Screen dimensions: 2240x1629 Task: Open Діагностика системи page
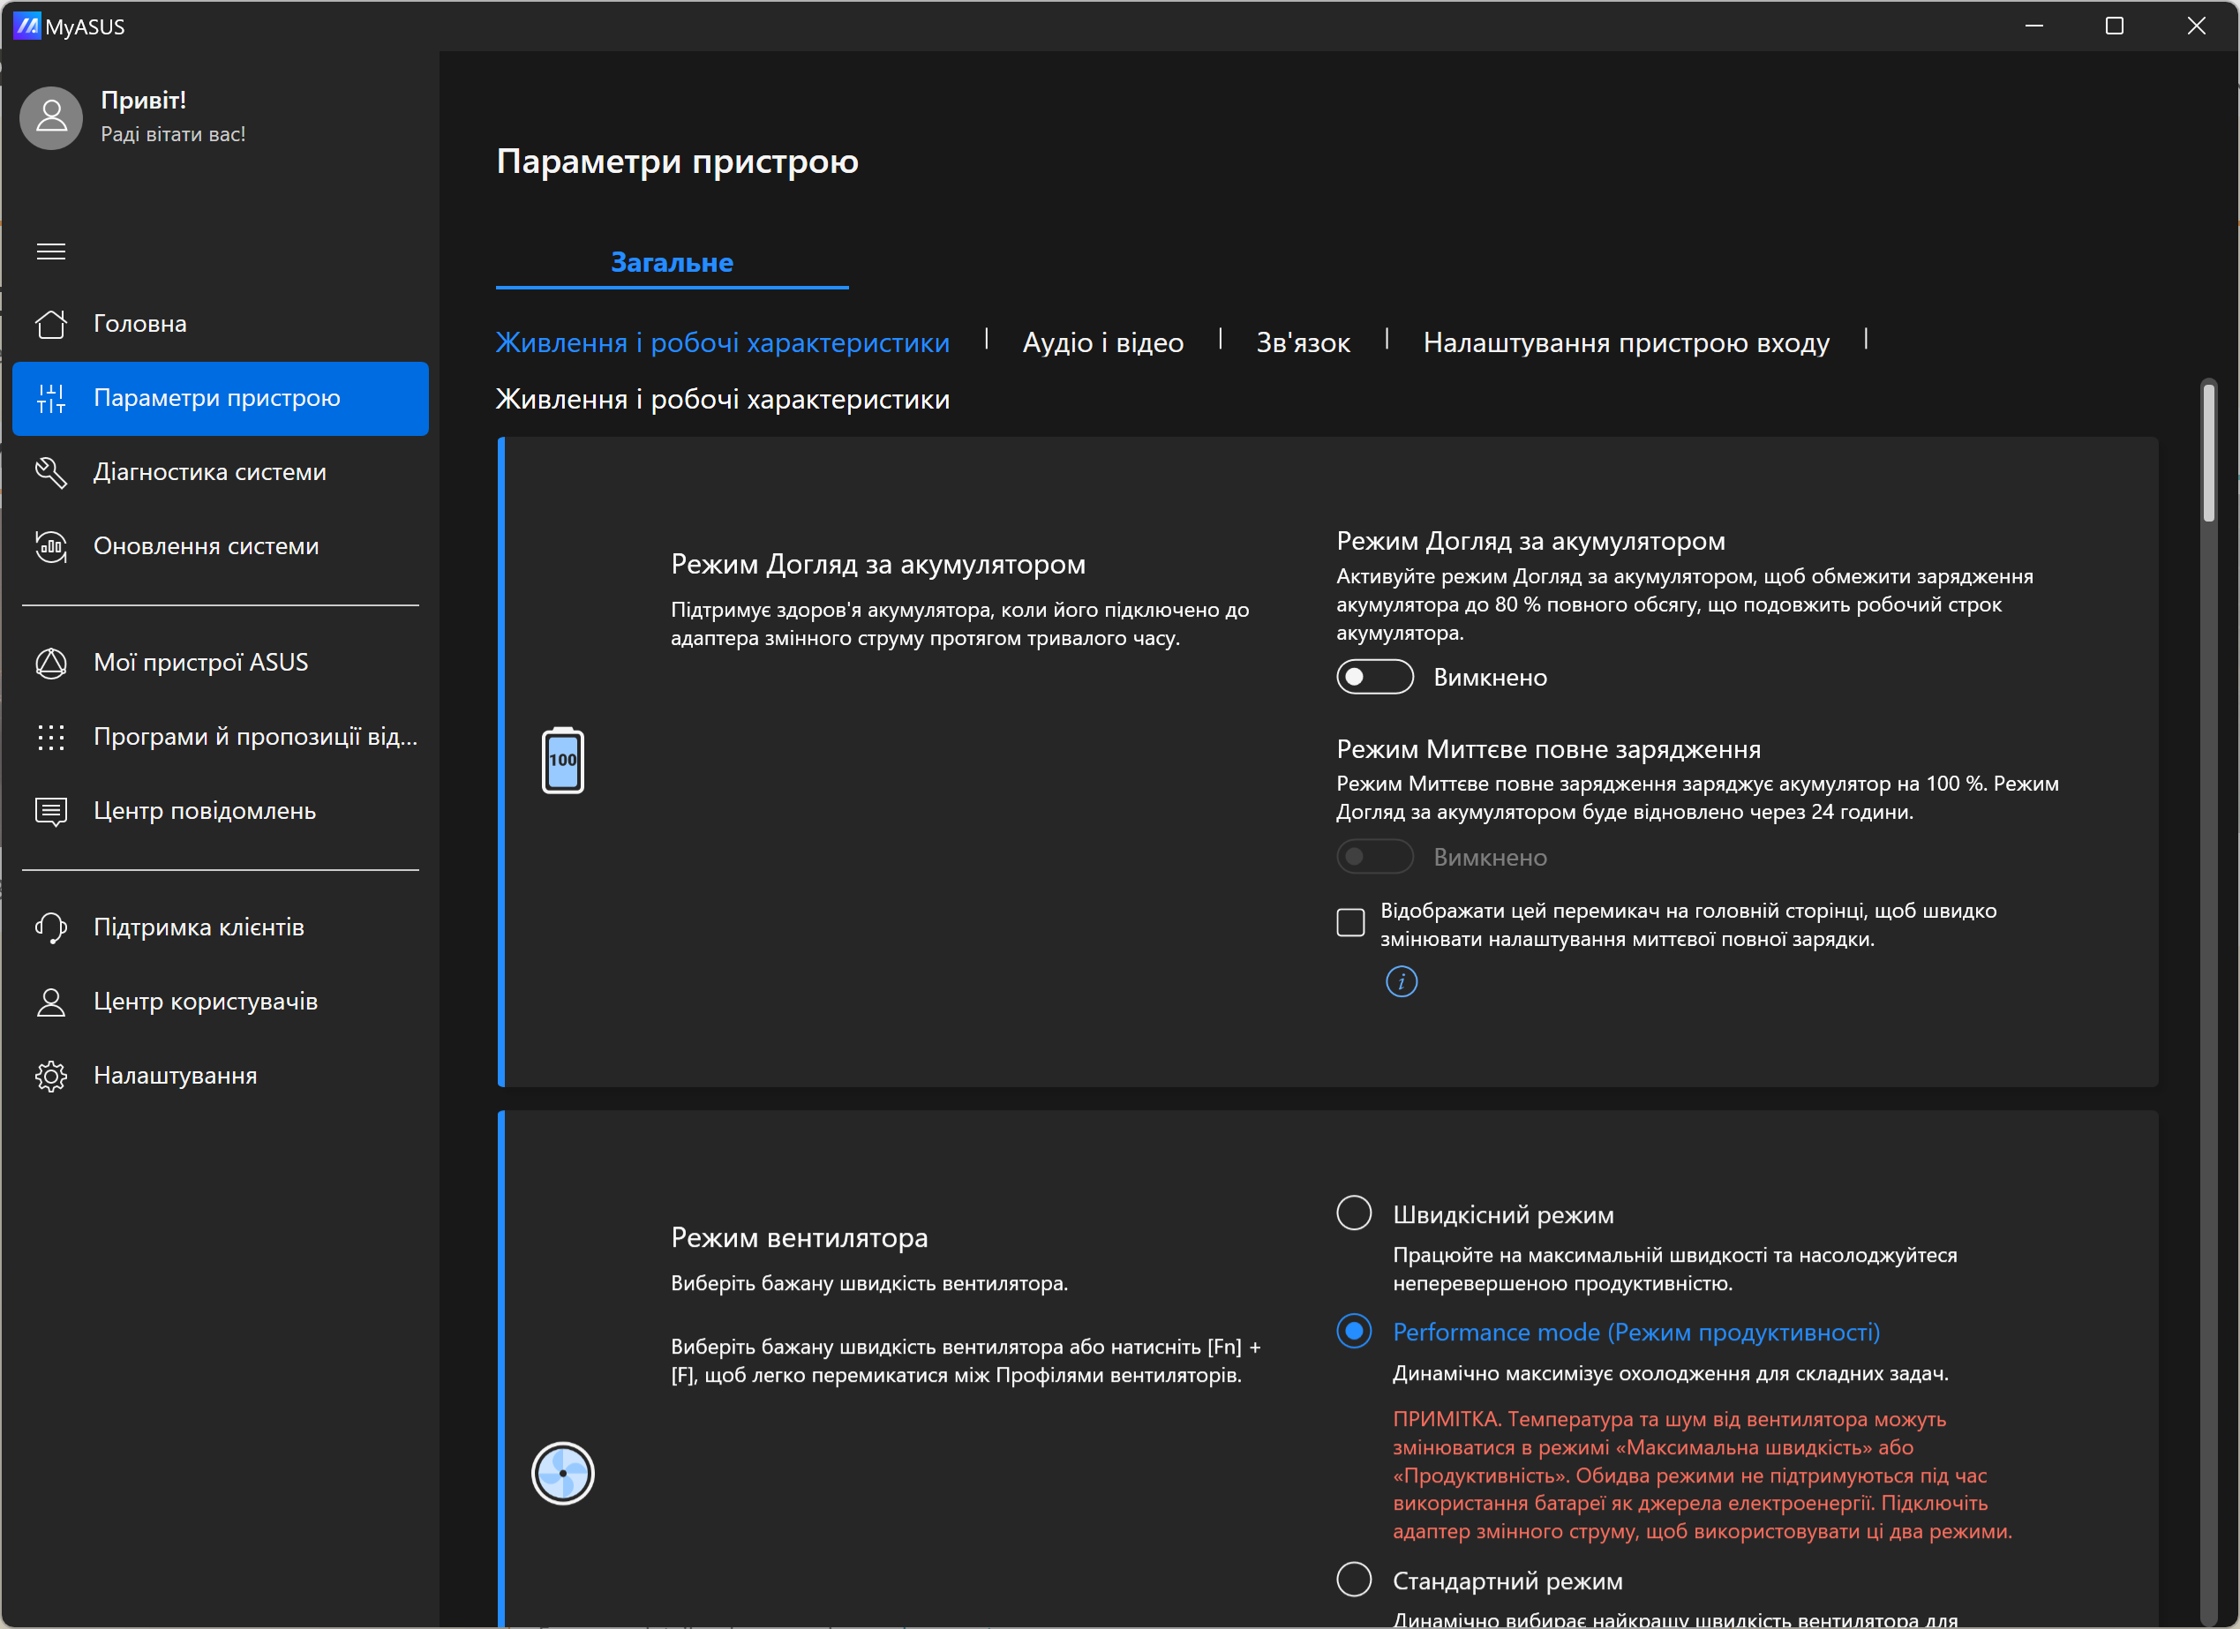point(221,472)
